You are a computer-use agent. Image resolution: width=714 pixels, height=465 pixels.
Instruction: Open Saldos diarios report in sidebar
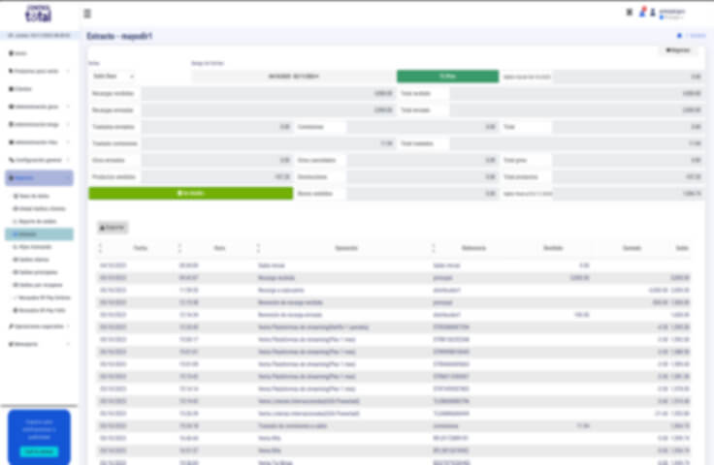(33, 259)
